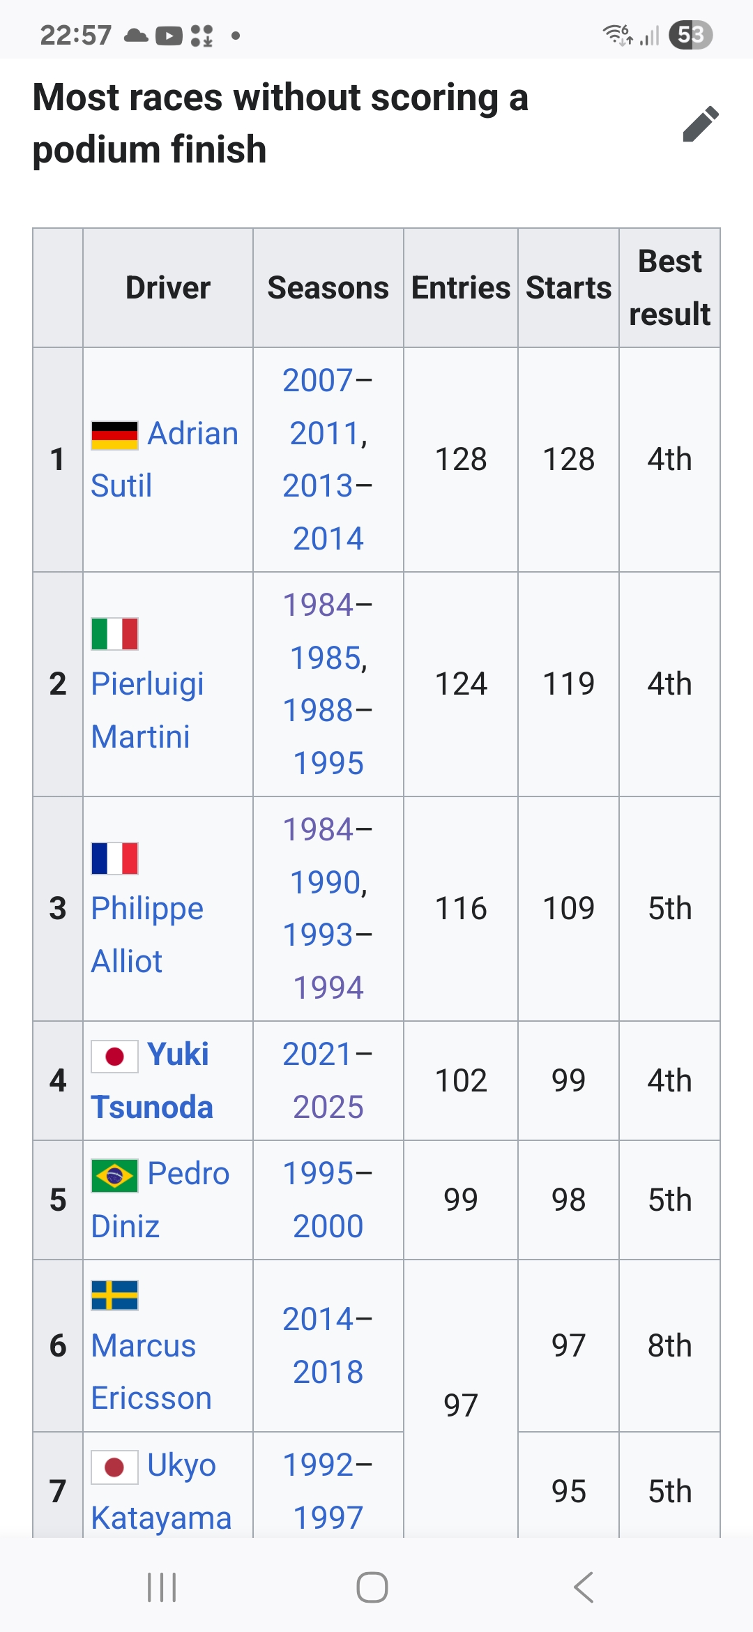Select the Entries column header
Image resolution: width=753 pixels, height=1632 pixels.
click(x=461, y=288)
